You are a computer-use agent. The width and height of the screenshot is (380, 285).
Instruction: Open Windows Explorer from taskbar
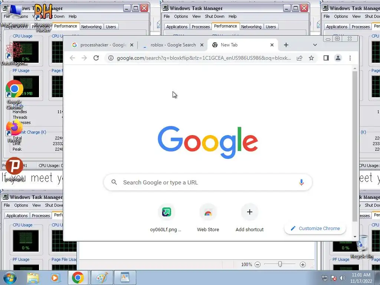33,278
